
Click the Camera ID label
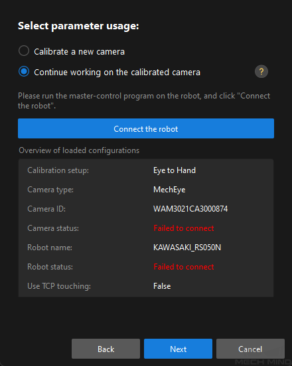[46, 209]
